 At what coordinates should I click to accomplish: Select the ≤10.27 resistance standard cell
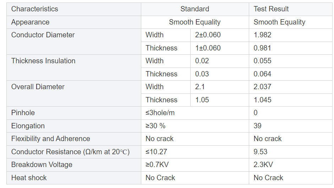coord(156,152)
